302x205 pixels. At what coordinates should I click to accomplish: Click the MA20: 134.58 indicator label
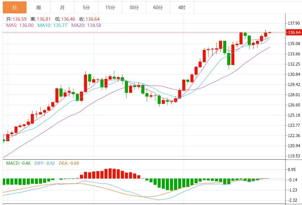tap(86, 25)
